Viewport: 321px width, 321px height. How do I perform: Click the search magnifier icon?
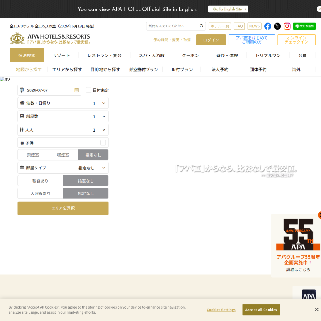point(202,26)
